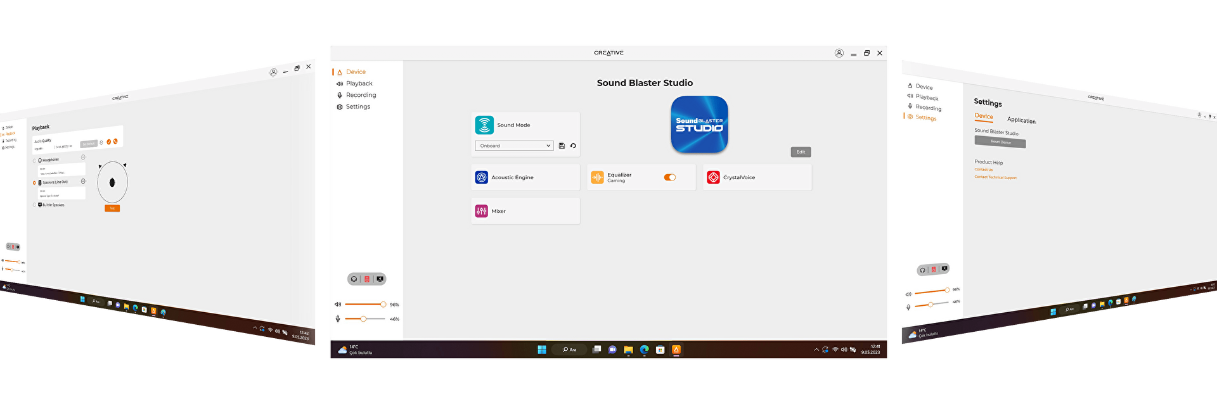1217x404 pixels.
Task: Click Set Default button in Playback window
Action: click(x=89, y=144)
